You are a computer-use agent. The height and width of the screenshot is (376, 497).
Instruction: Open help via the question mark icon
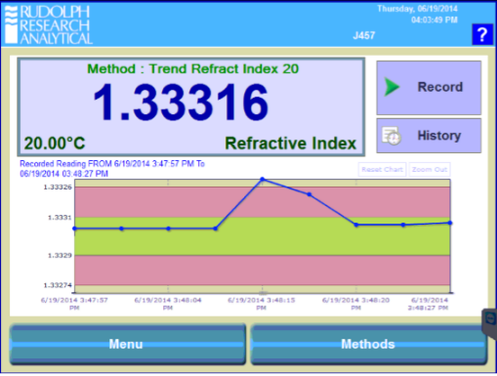[x=482, y=34]
